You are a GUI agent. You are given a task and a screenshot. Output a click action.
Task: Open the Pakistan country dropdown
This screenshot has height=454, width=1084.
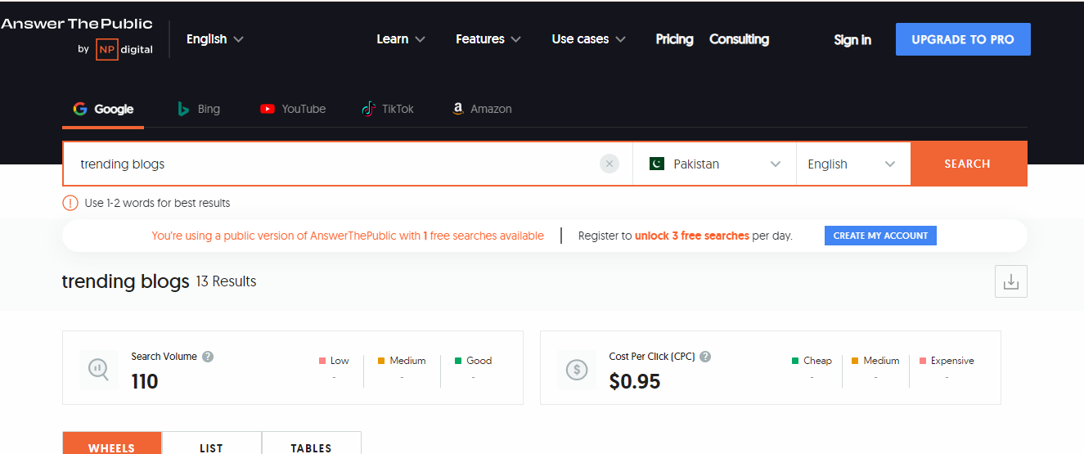point(715,164)
